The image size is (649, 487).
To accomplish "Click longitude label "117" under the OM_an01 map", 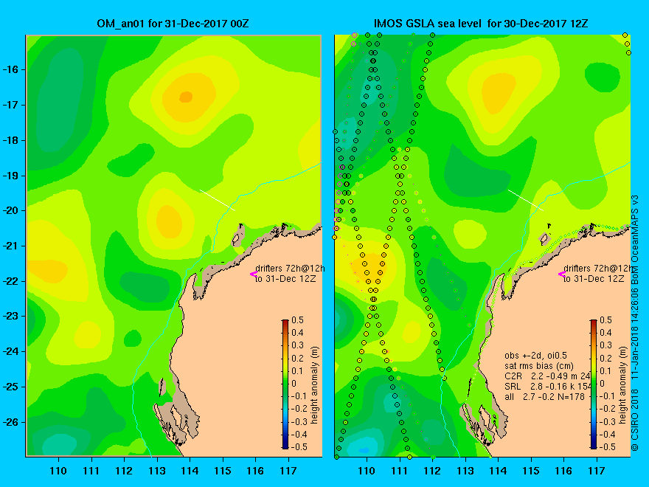I will pyautogui.click(x=288, y=471).
